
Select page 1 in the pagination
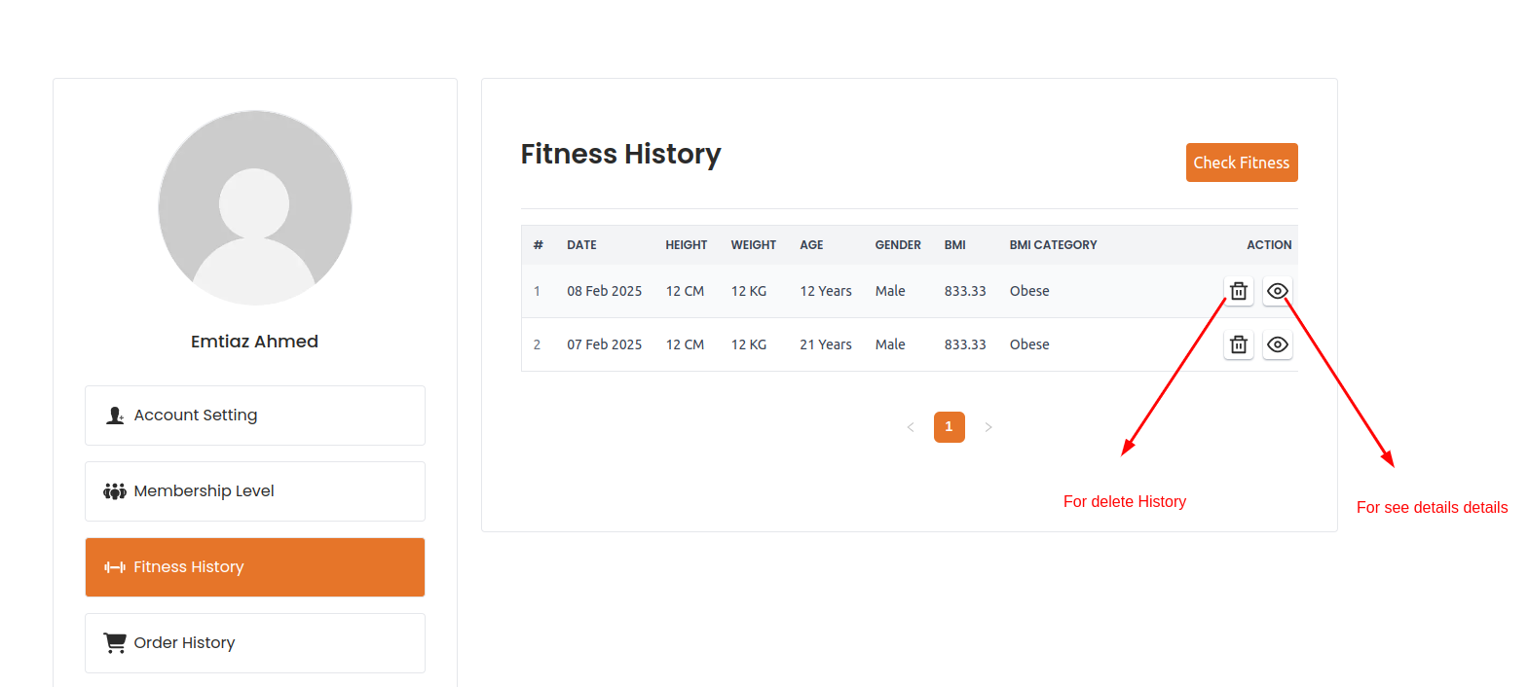[949, 427]
